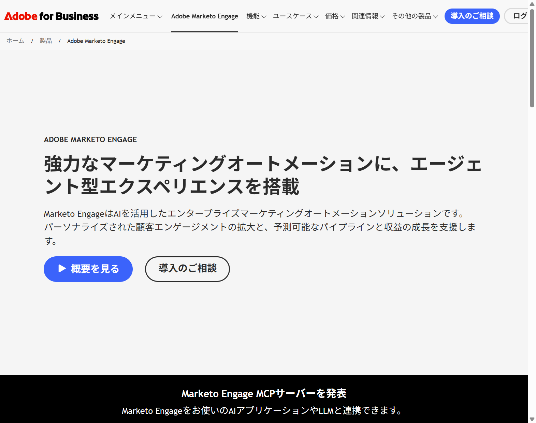Open the その他の製品 dropdown
This screenshot has height=423, width=536.
[x=415, y=16]
